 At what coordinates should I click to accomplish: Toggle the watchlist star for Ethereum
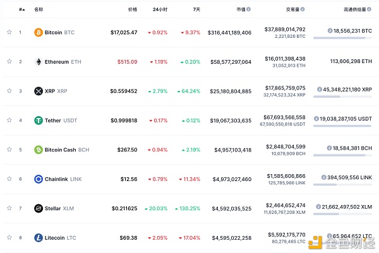(9, 61)
